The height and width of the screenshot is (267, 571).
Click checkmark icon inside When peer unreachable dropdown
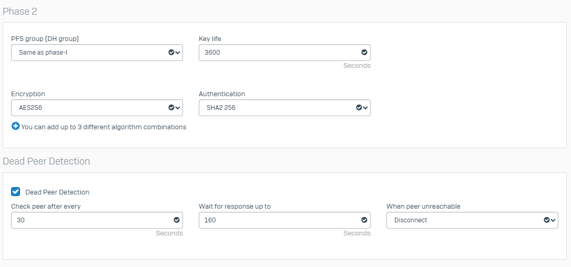(x=546, y=220)
